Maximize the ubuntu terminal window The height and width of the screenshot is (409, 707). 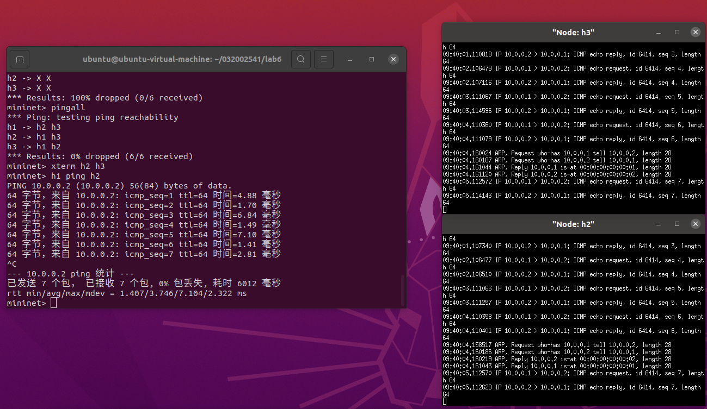(x=372, y=59)
